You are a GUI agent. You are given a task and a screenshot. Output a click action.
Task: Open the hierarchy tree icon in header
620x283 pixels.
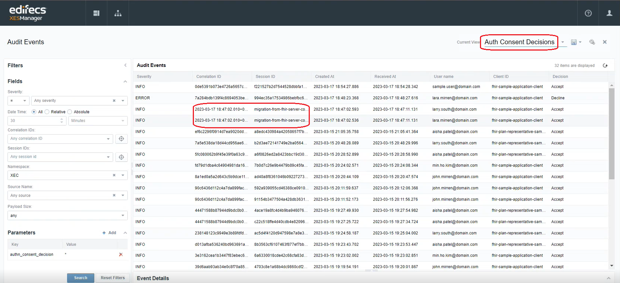[118, 13]
